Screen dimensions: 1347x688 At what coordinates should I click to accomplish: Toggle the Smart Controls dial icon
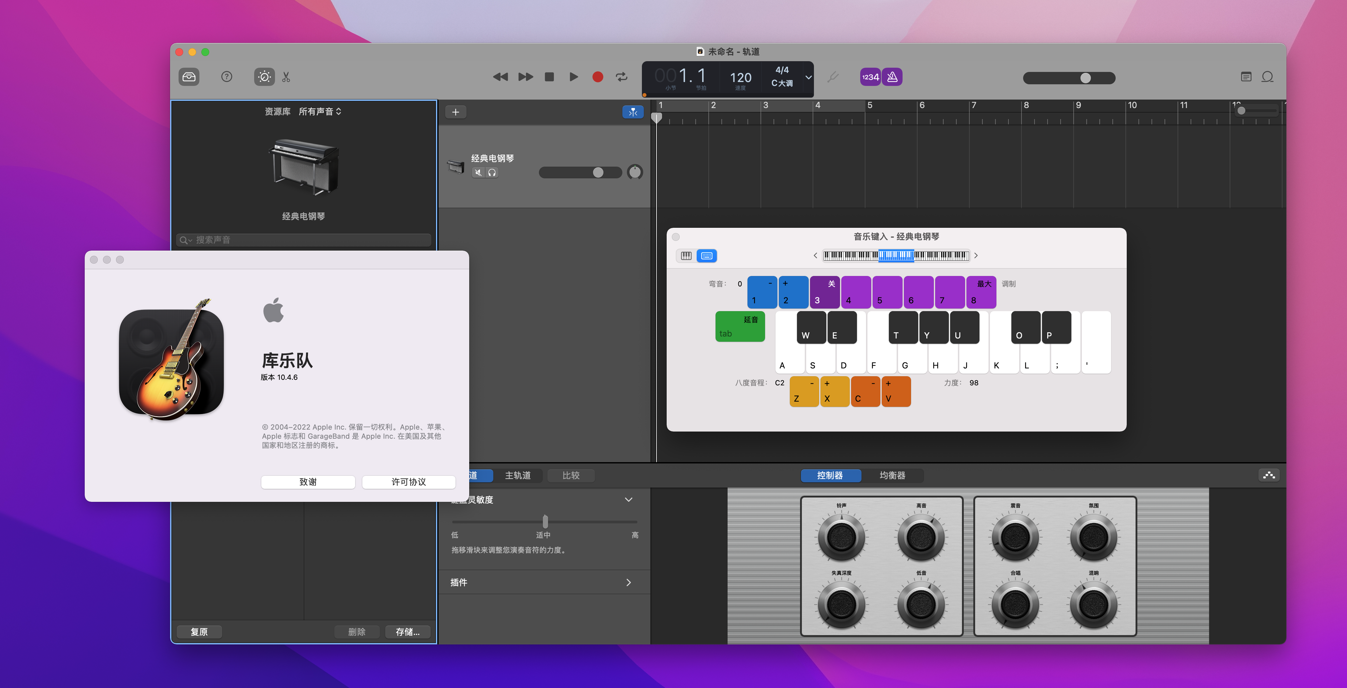pyautogui.click(x=264, y=77)
